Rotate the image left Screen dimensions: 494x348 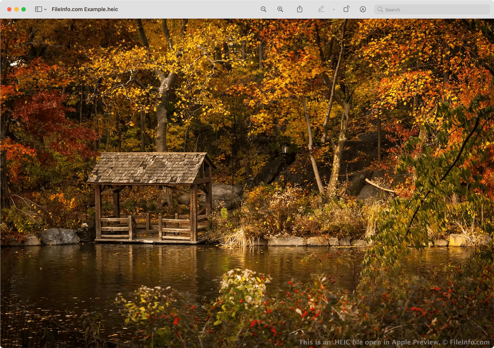[x=346, y=9]
